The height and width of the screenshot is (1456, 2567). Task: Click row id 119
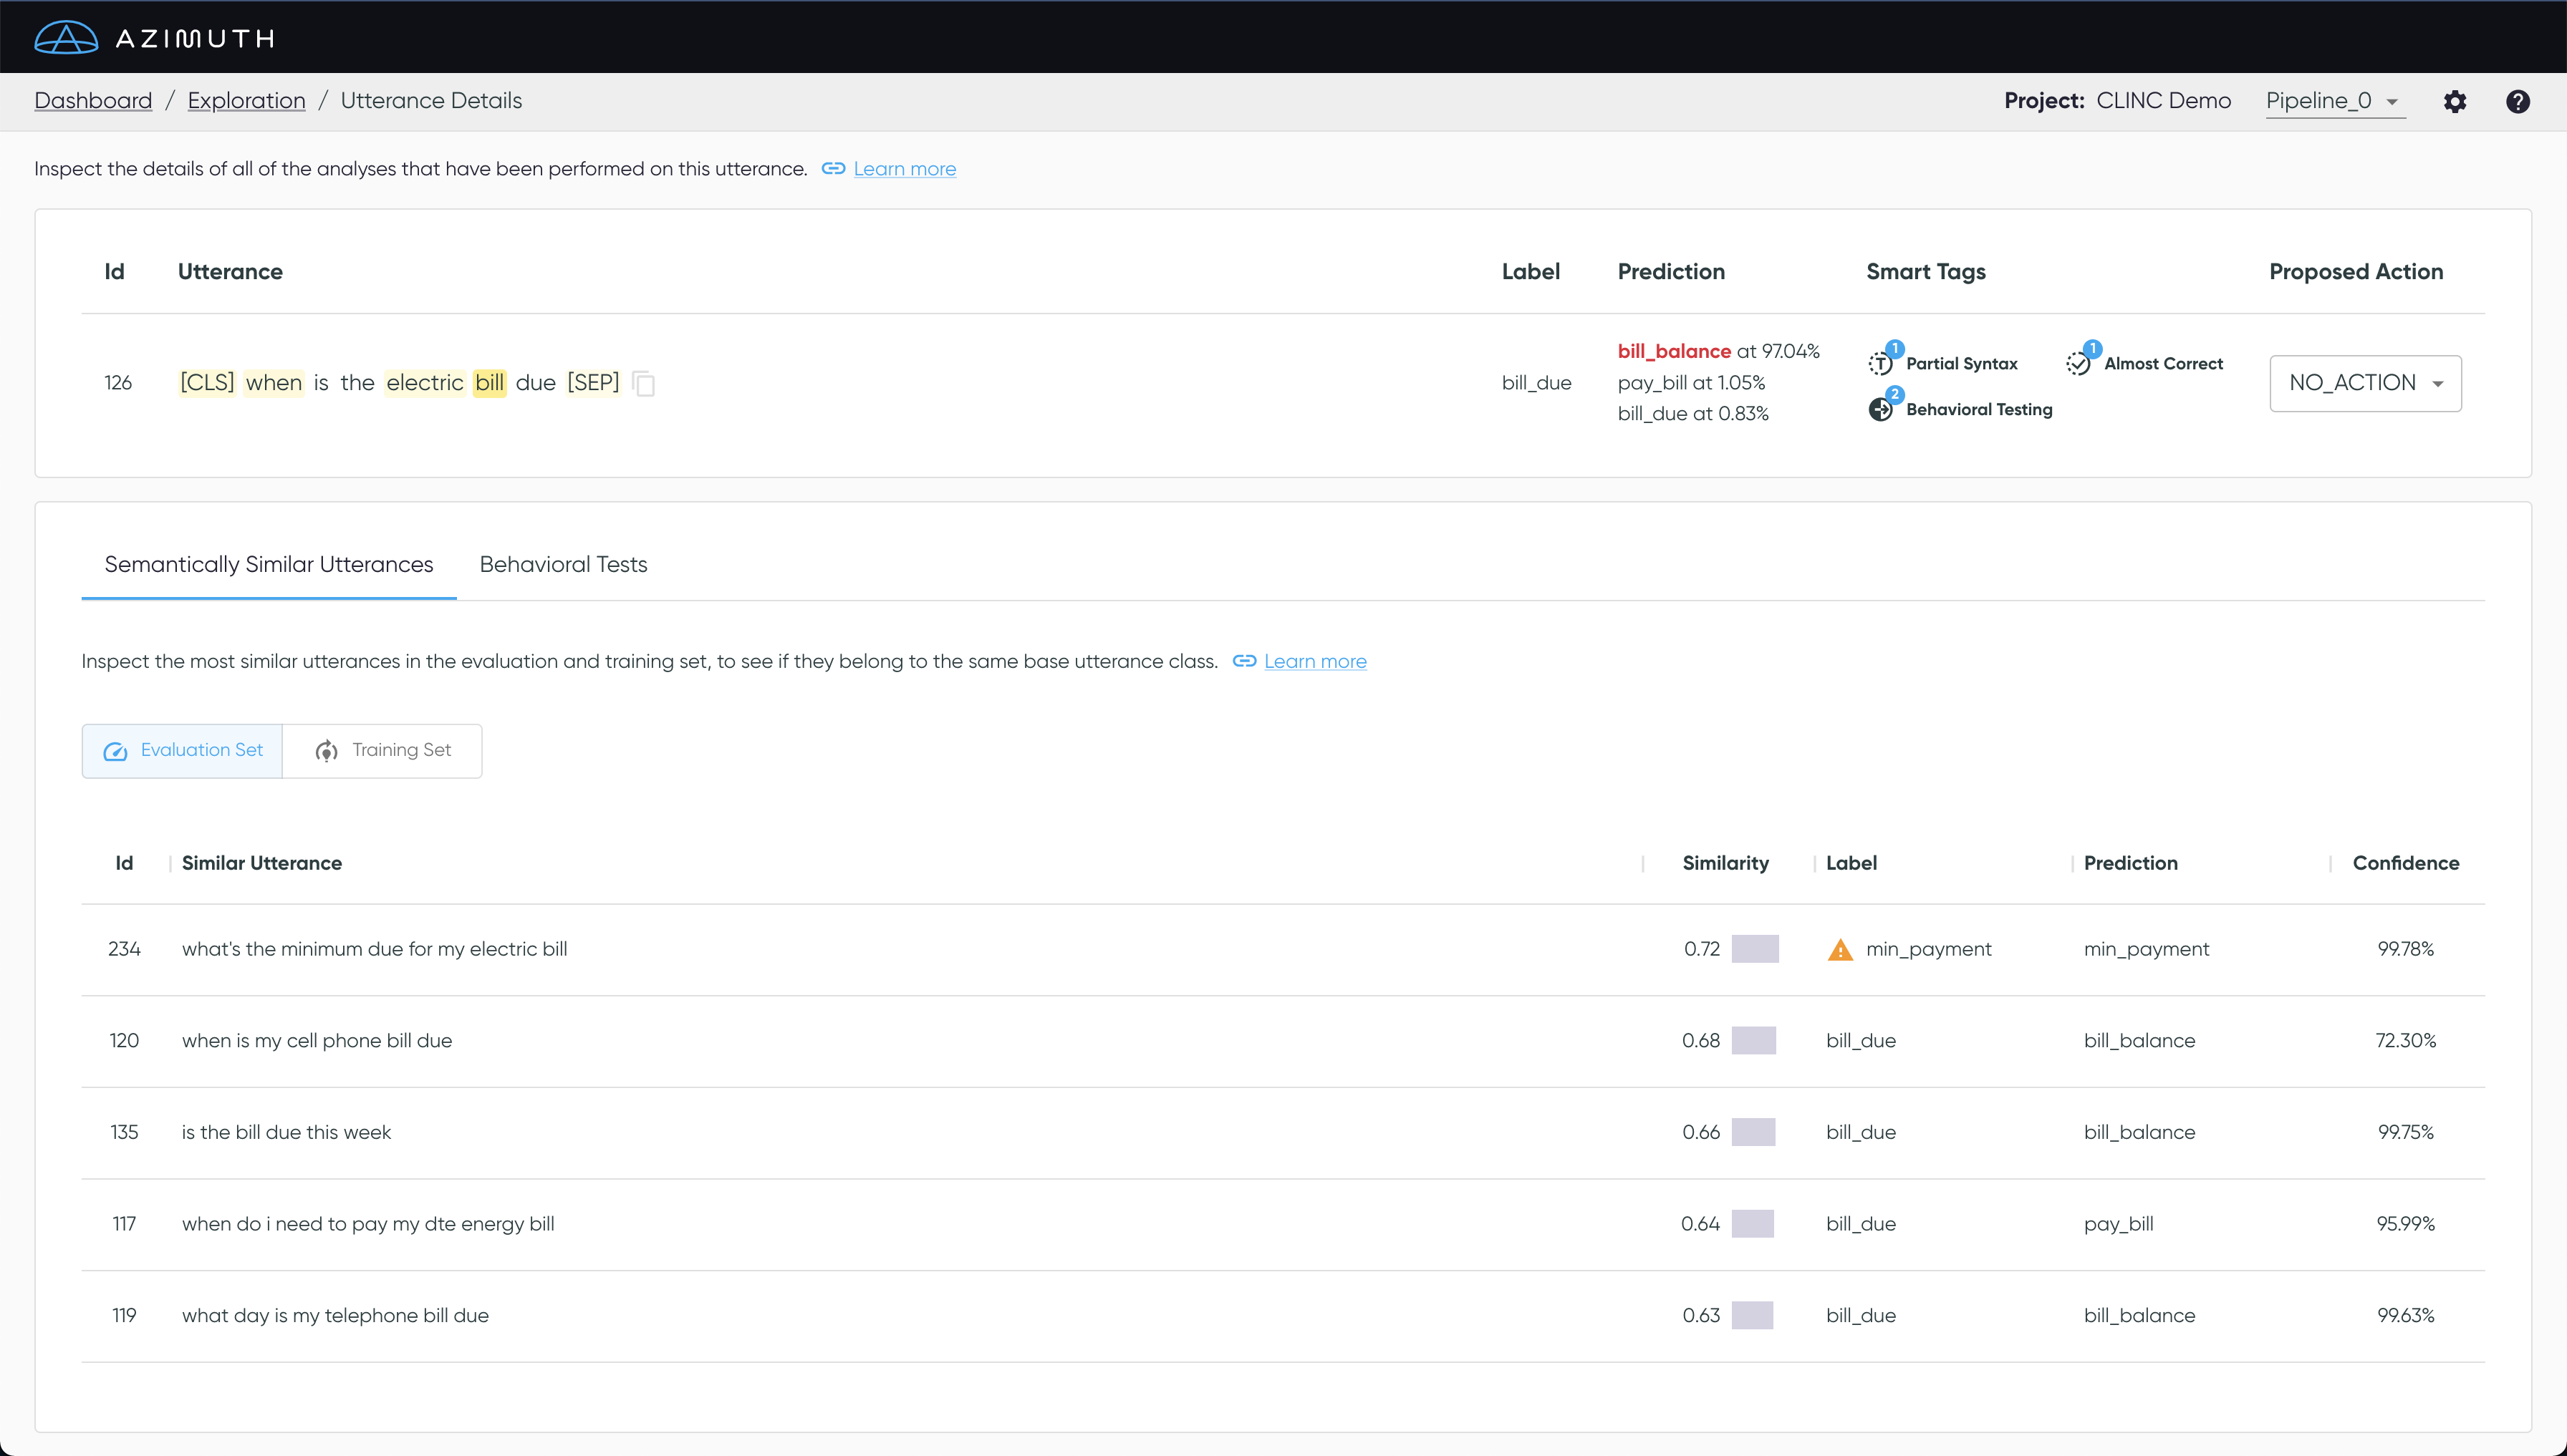[x=124, y=1315]
